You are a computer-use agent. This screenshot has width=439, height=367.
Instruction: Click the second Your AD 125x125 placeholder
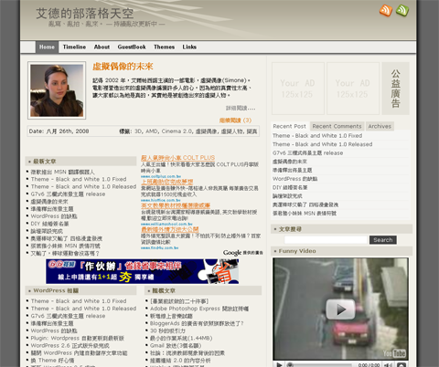click(x=353, y=89)
